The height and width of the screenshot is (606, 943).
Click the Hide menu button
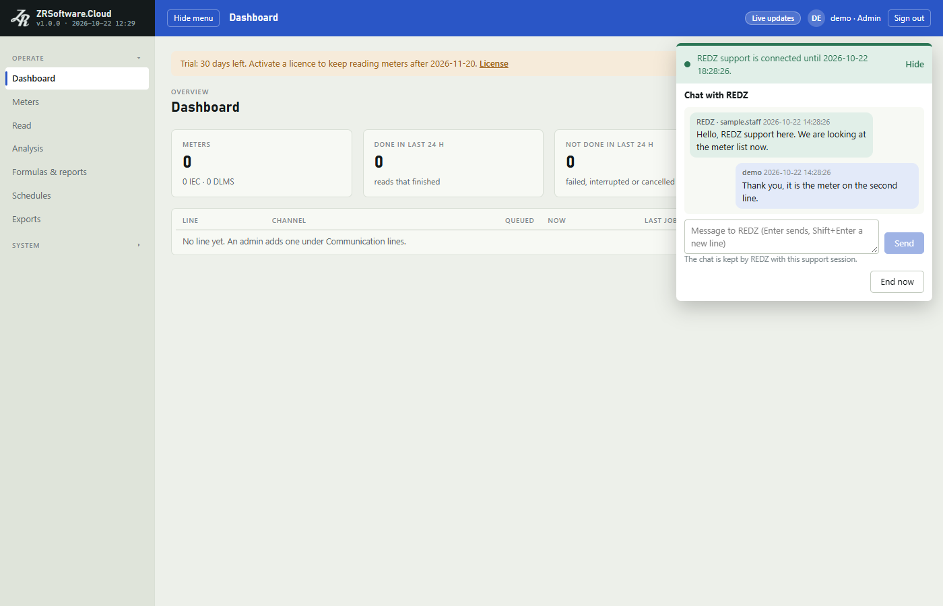tap(193, 18)
